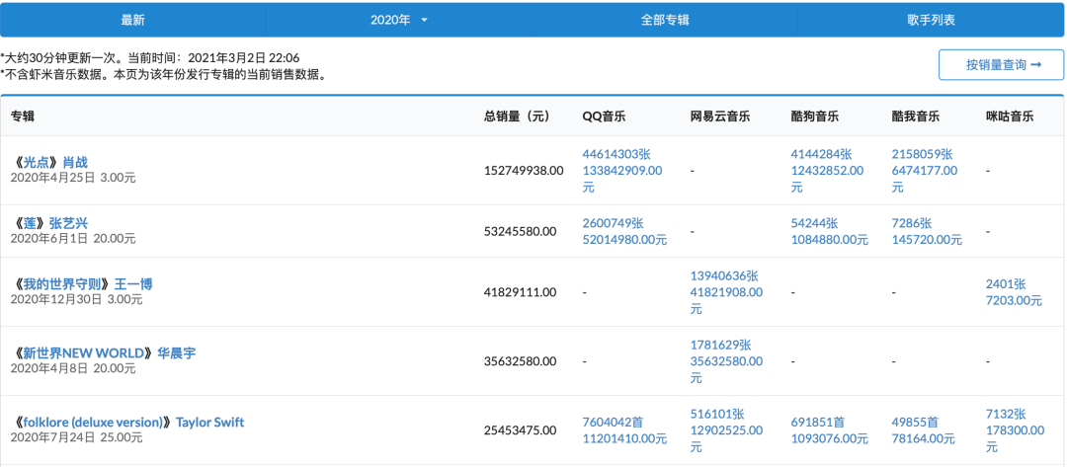
Task: Click the 咪咕音乐 column header
Action: (1010, 117)
